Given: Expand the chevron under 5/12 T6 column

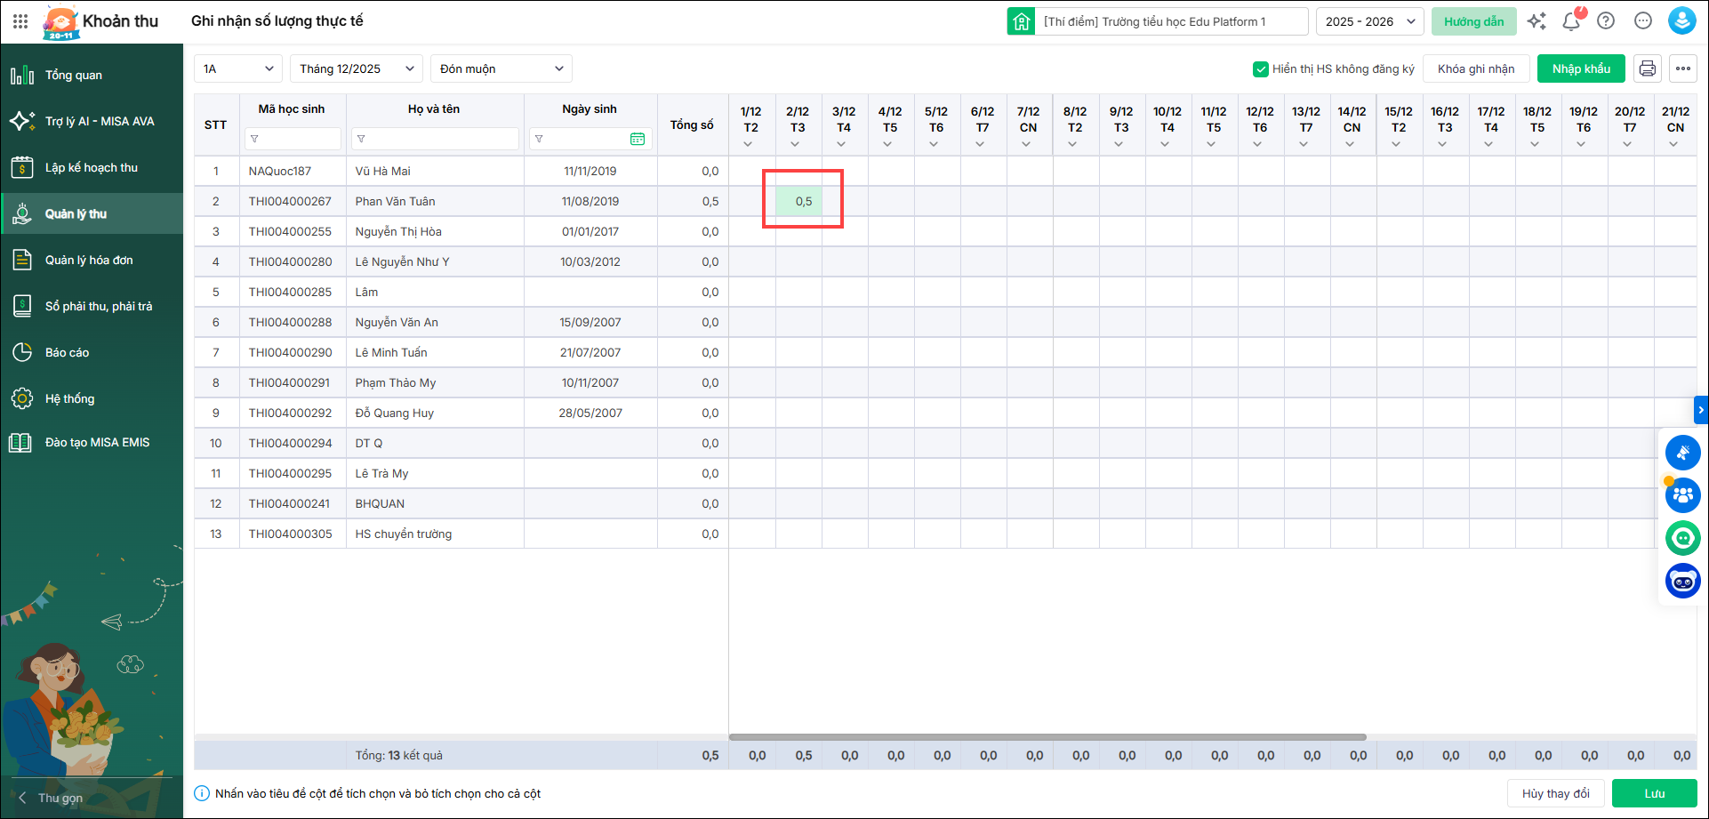Looking at the screenshot, I should [934, 144].
